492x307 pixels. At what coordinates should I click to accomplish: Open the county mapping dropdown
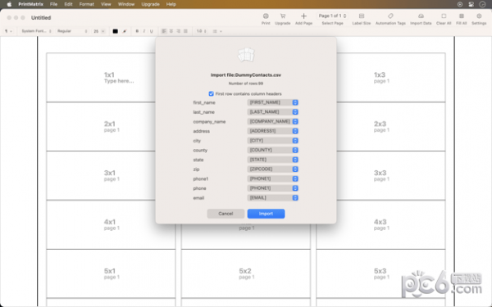(x=273, y=150)
